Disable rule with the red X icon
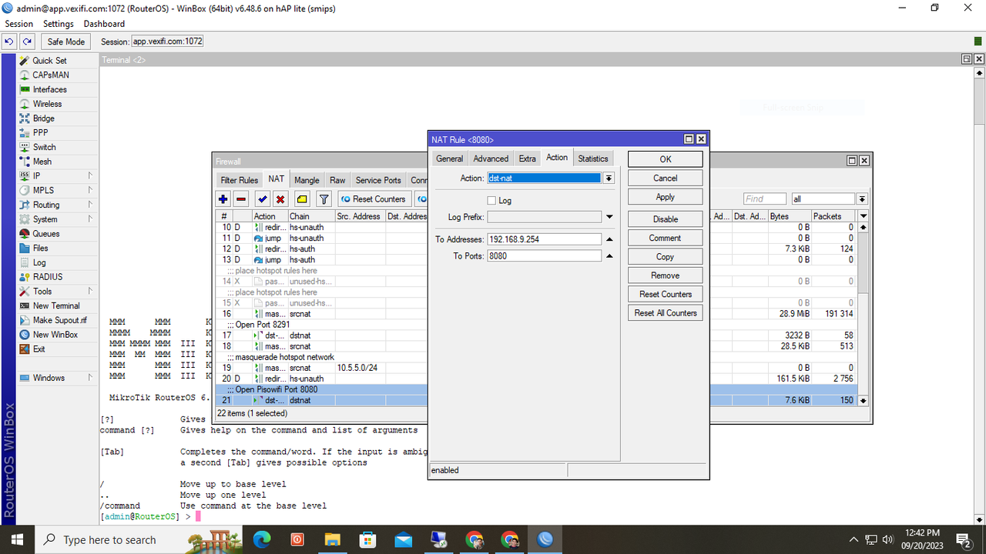Image resolution: width=986 pixels, height=554 pixels. tap(280, 199)
